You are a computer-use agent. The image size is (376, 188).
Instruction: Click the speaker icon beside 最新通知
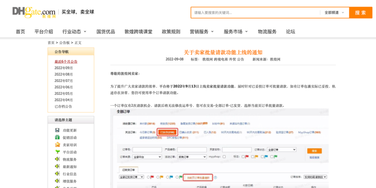57,166
